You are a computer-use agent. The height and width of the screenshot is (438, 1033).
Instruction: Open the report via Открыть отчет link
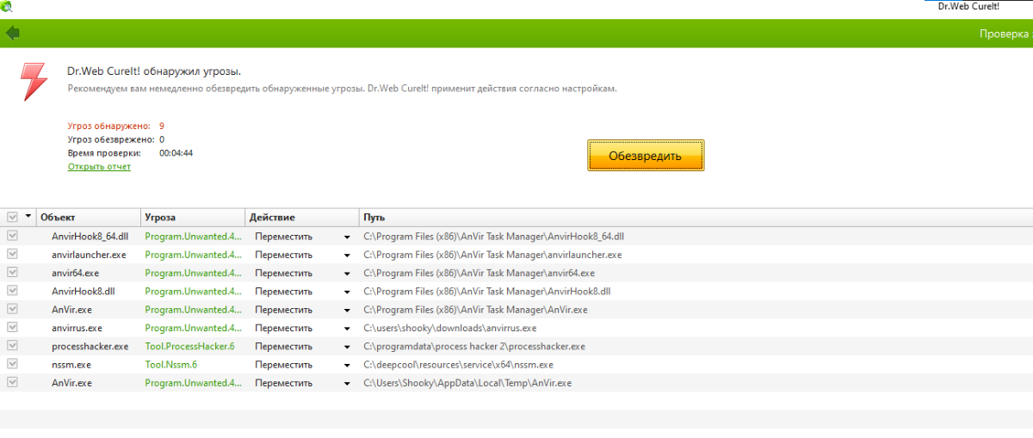tap(99, 167)
